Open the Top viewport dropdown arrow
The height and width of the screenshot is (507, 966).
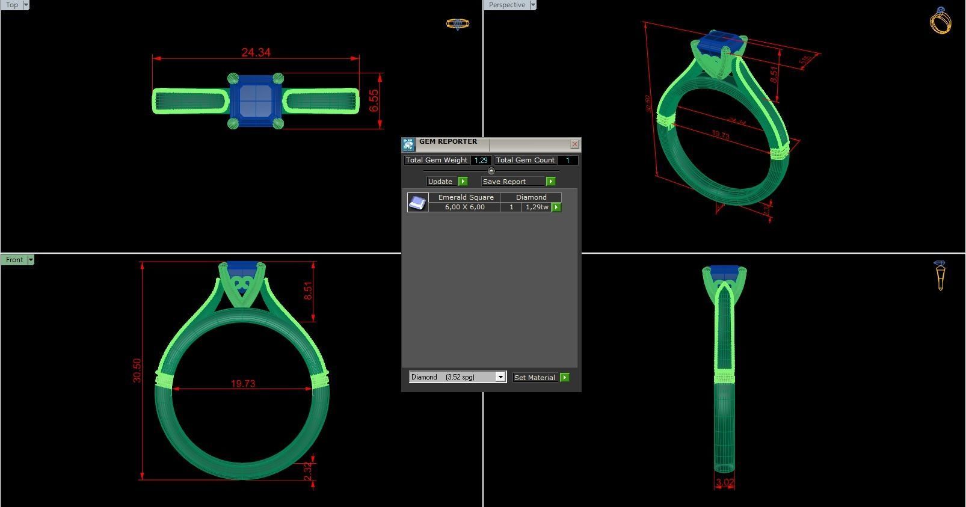coord(25,5)
